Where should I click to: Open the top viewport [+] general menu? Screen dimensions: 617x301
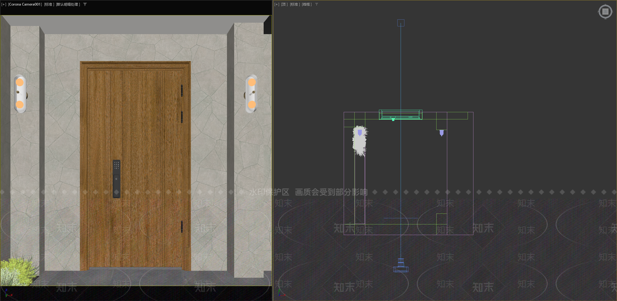276,5
